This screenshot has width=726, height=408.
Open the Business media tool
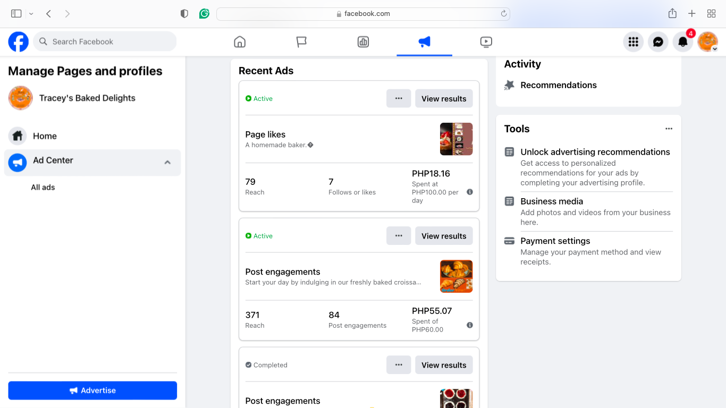pos(552,201)
